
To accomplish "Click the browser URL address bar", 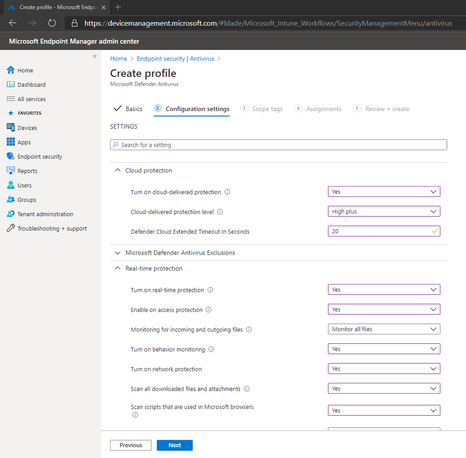I will pyautogui.click(x=267, y=23).
